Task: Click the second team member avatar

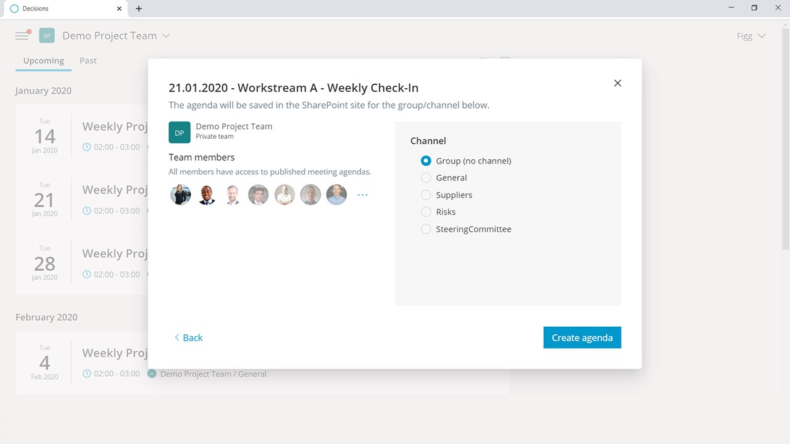Action: [207, 195]
